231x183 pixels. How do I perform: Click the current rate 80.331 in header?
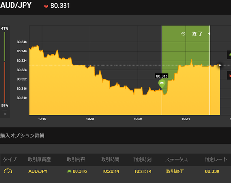[60, 6]
